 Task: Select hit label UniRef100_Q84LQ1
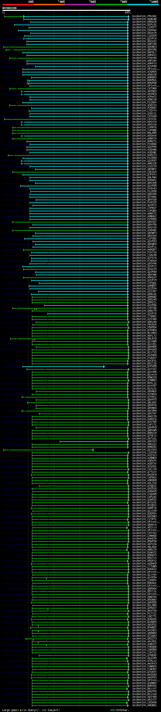144,294
